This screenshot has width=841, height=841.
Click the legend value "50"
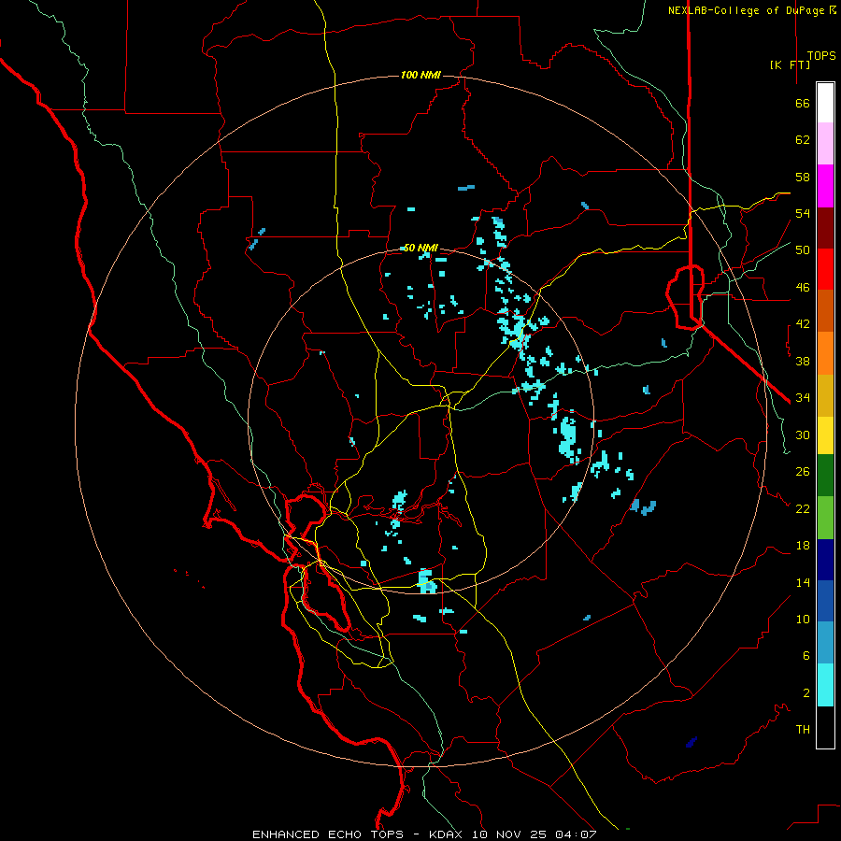click(803, 250)
